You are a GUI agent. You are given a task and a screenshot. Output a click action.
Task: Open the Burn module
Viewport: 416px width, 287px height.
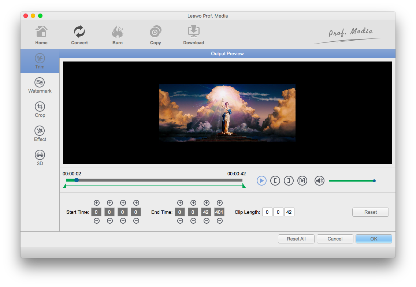click(118, 35)
